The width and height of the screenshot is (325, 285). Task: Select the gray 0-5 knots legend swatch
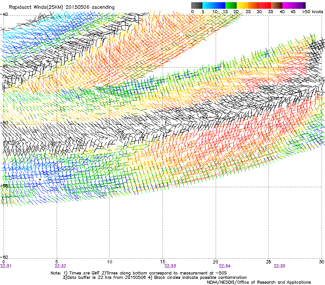point(197,5)
